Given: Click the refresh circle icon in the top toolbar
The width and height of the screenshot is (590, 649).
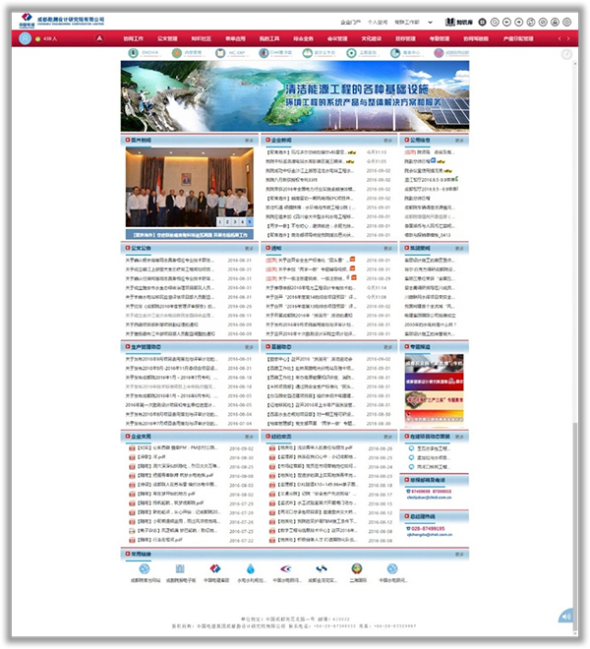Looking at the screenshot, I should pos(531,22).
